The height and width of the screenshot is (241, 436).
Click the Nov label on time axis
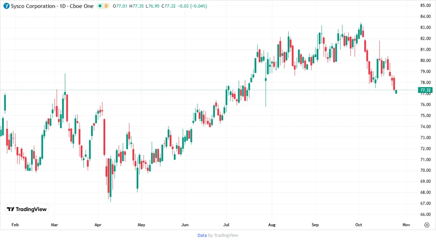pos(406,225)
